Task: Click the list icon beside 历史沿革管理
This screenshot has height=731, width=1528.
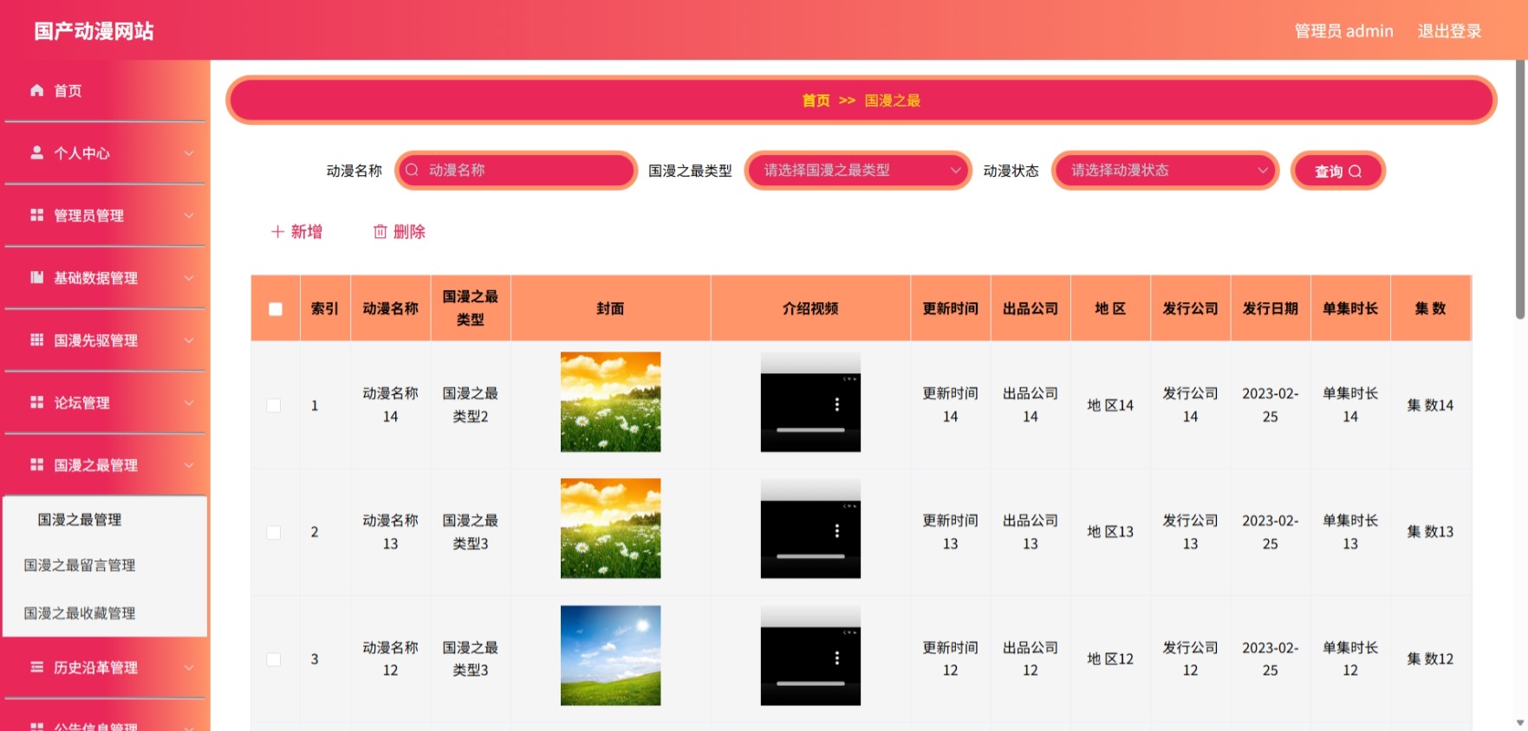Action: tap(36, 667)
